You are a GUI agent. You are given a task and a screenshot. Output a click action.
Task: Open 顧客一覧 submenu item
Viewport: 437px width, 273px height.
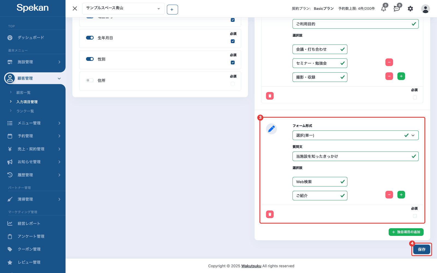(23, 93)
